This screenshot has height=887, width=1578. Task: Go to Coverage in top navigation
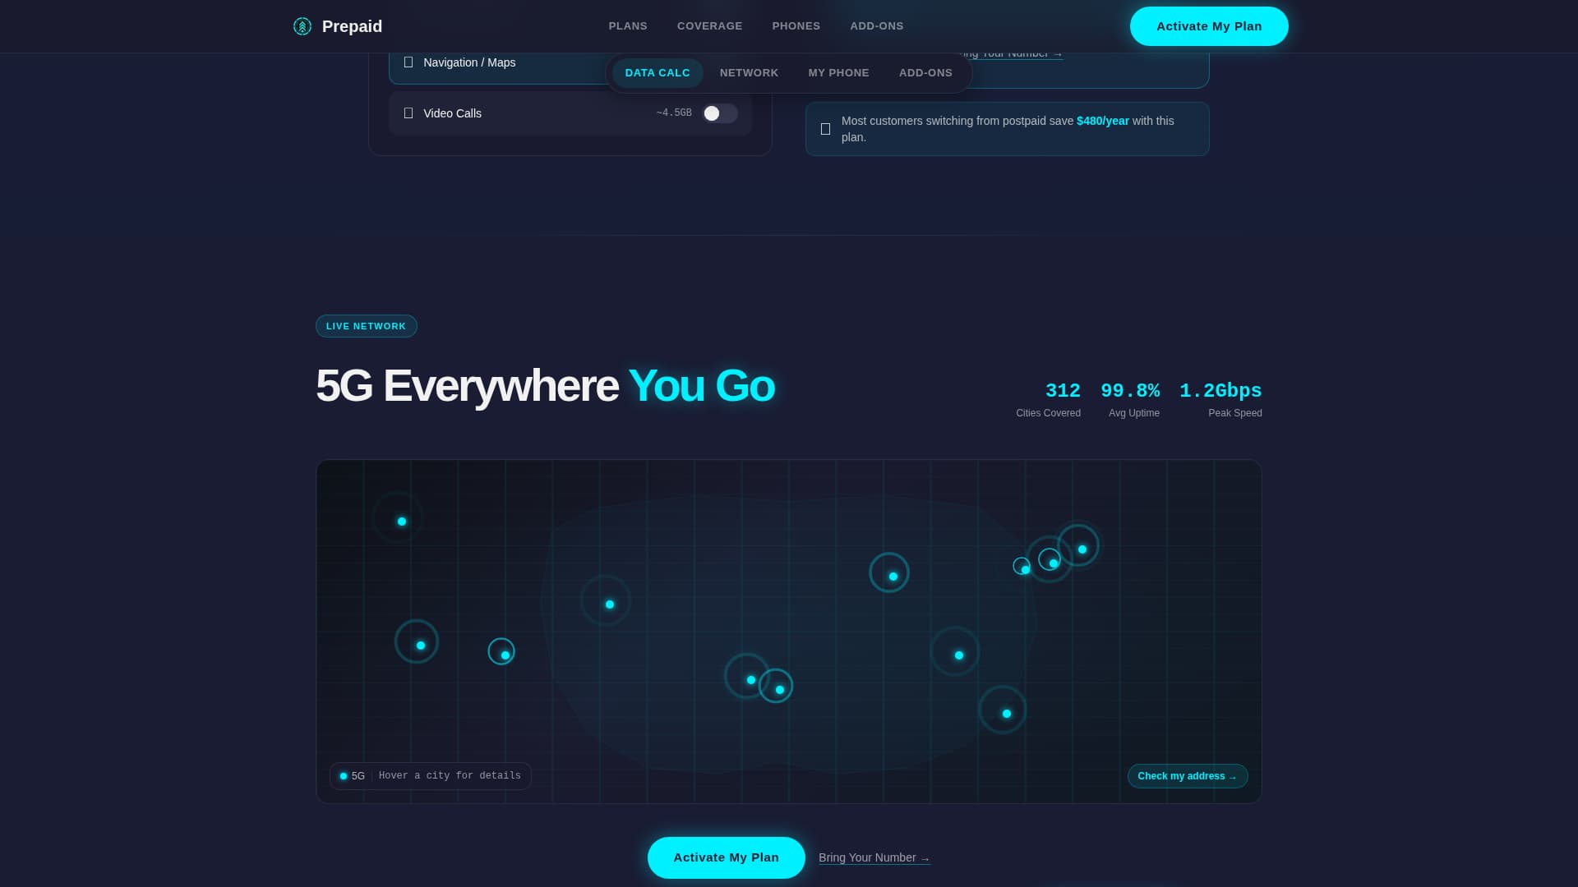tap(709, 26)
